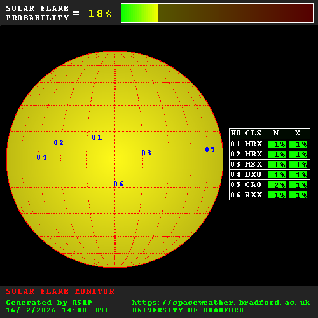The width and height of the screenshot is (318, 318).
Task: Click the X-flare 1% cell for region 02
Action: coord(298,155)
